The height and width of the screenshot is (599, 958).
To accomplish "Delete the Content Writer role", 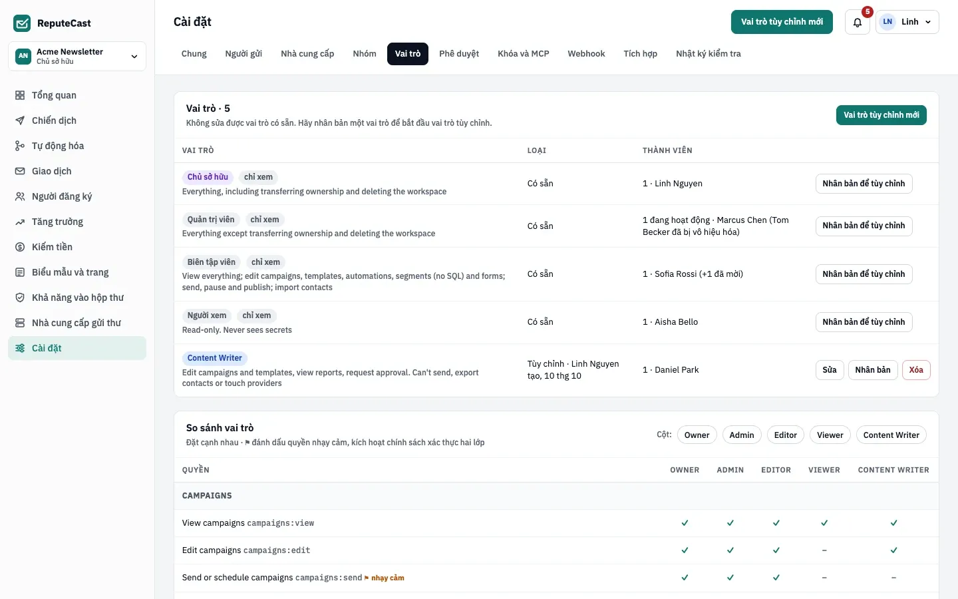I will pos(916,370).
